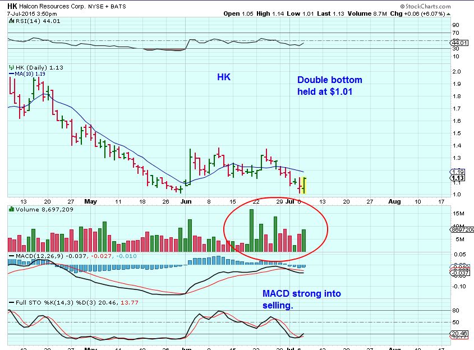
Task: Click the MA(10) 1.19 legend text
Action: (30, 73)
